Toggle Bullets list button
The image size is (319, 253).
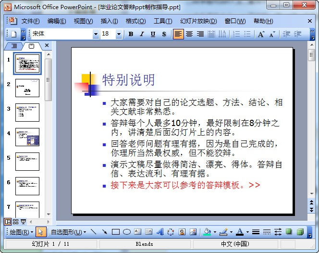click(247, 34)
